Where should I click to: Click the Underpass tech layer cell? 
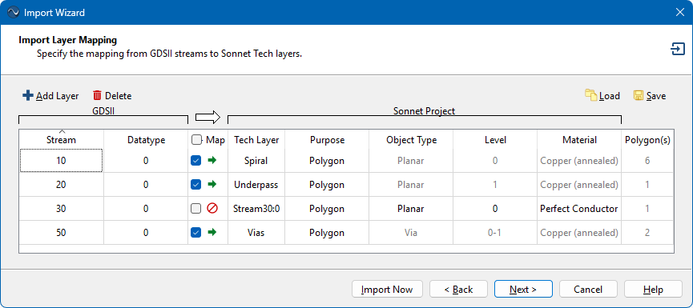256,185
